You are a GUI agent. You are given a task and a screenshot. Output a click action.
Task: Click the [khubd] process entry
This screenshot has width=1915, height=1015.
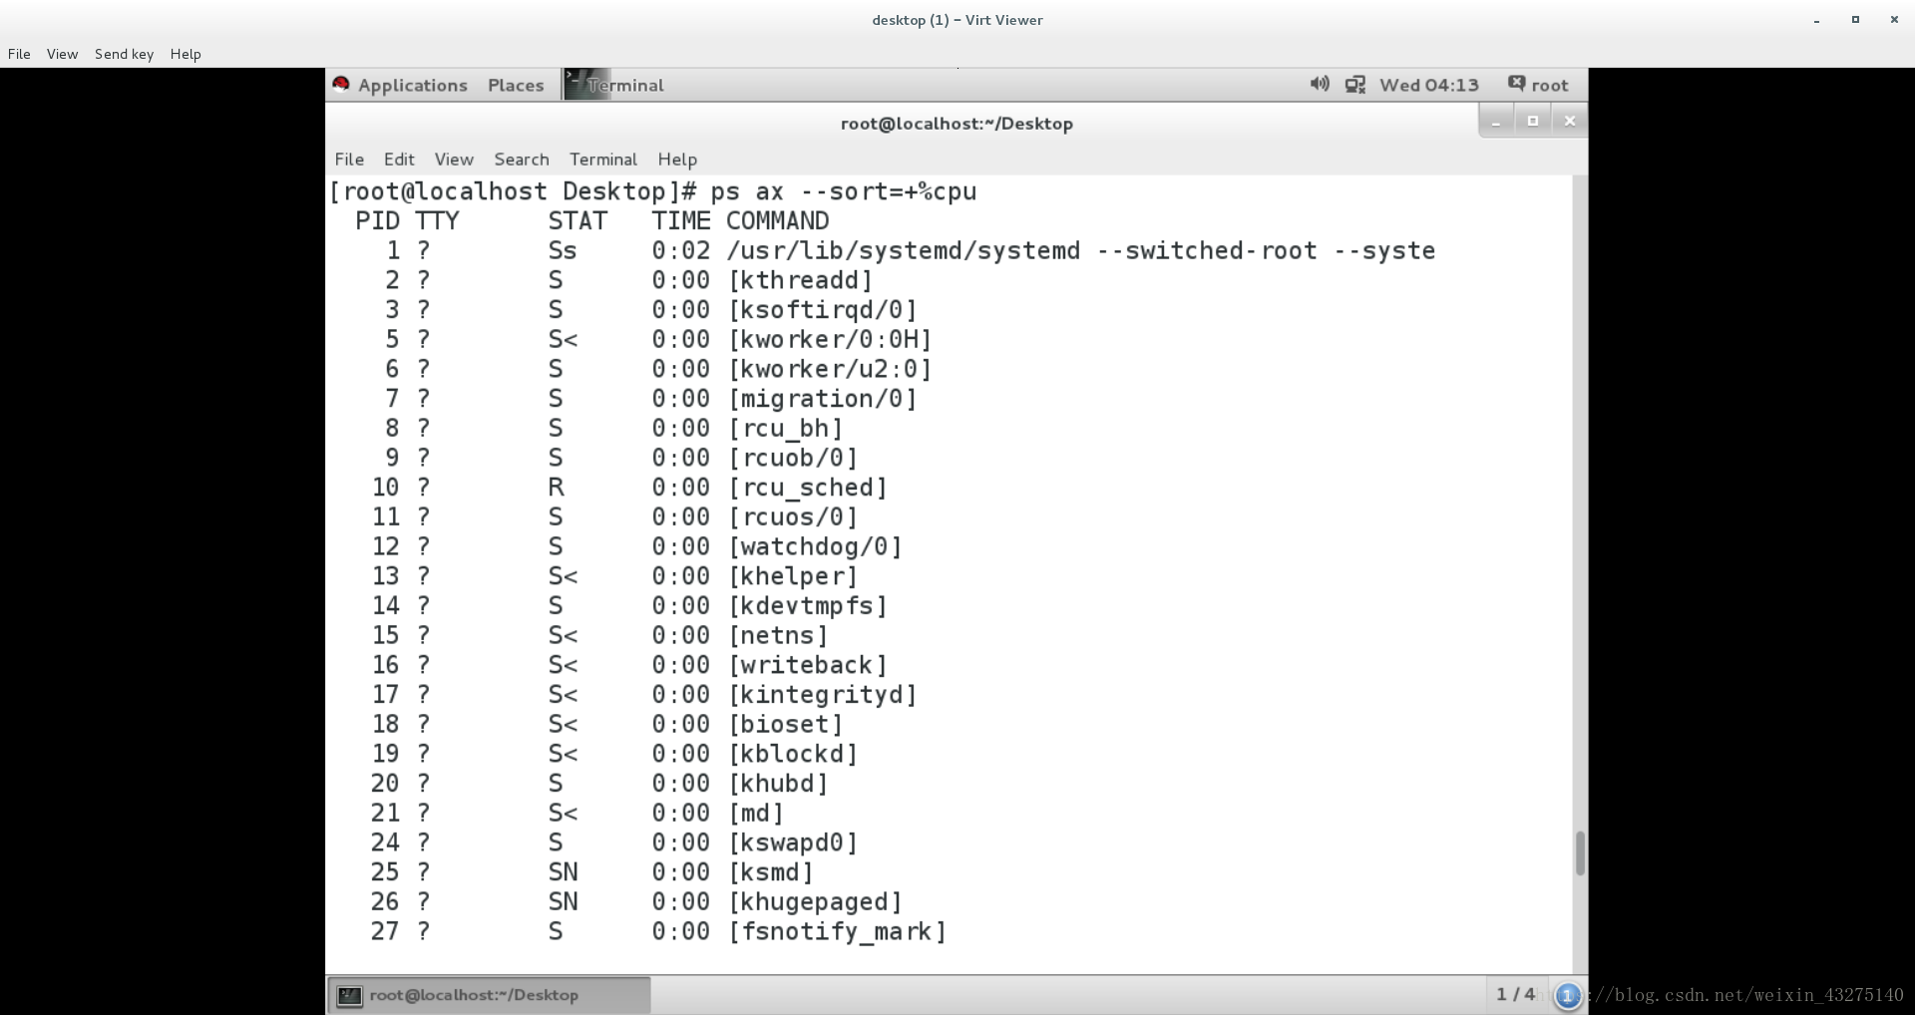pyautogui.click(x=778, y=784)
